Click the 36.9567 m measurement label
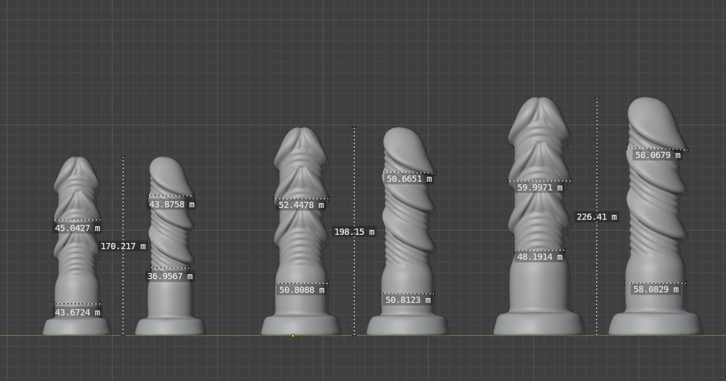Screen dimensions: 726x381 (x=170, y=276)
